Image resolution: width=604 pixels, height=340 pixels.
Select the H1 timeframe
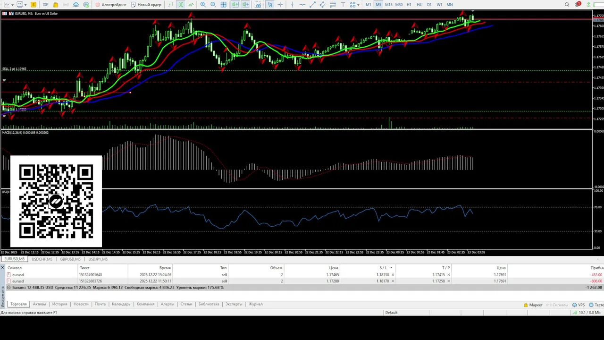click(409, 5)
